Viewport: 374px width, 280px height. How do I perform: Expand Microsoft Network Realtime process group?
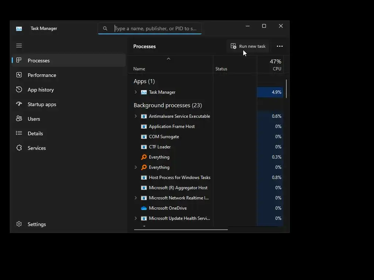[136, 198]
